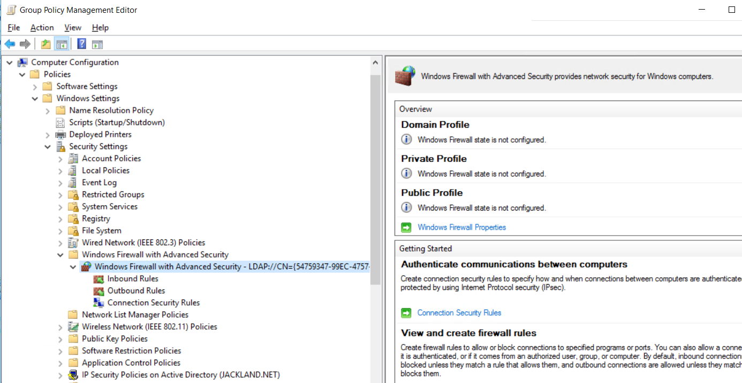Click the Up One Level folder icon
Image resolution: width=742 pixels, height=383 pixels.
[46, 44]
